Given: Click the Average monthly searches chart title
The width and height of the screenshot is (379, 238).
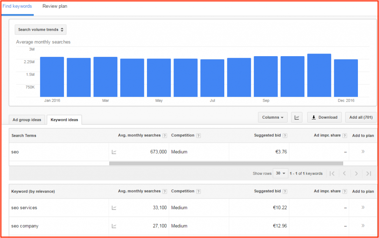Looking at the screenshot, I should coord(43,42).
